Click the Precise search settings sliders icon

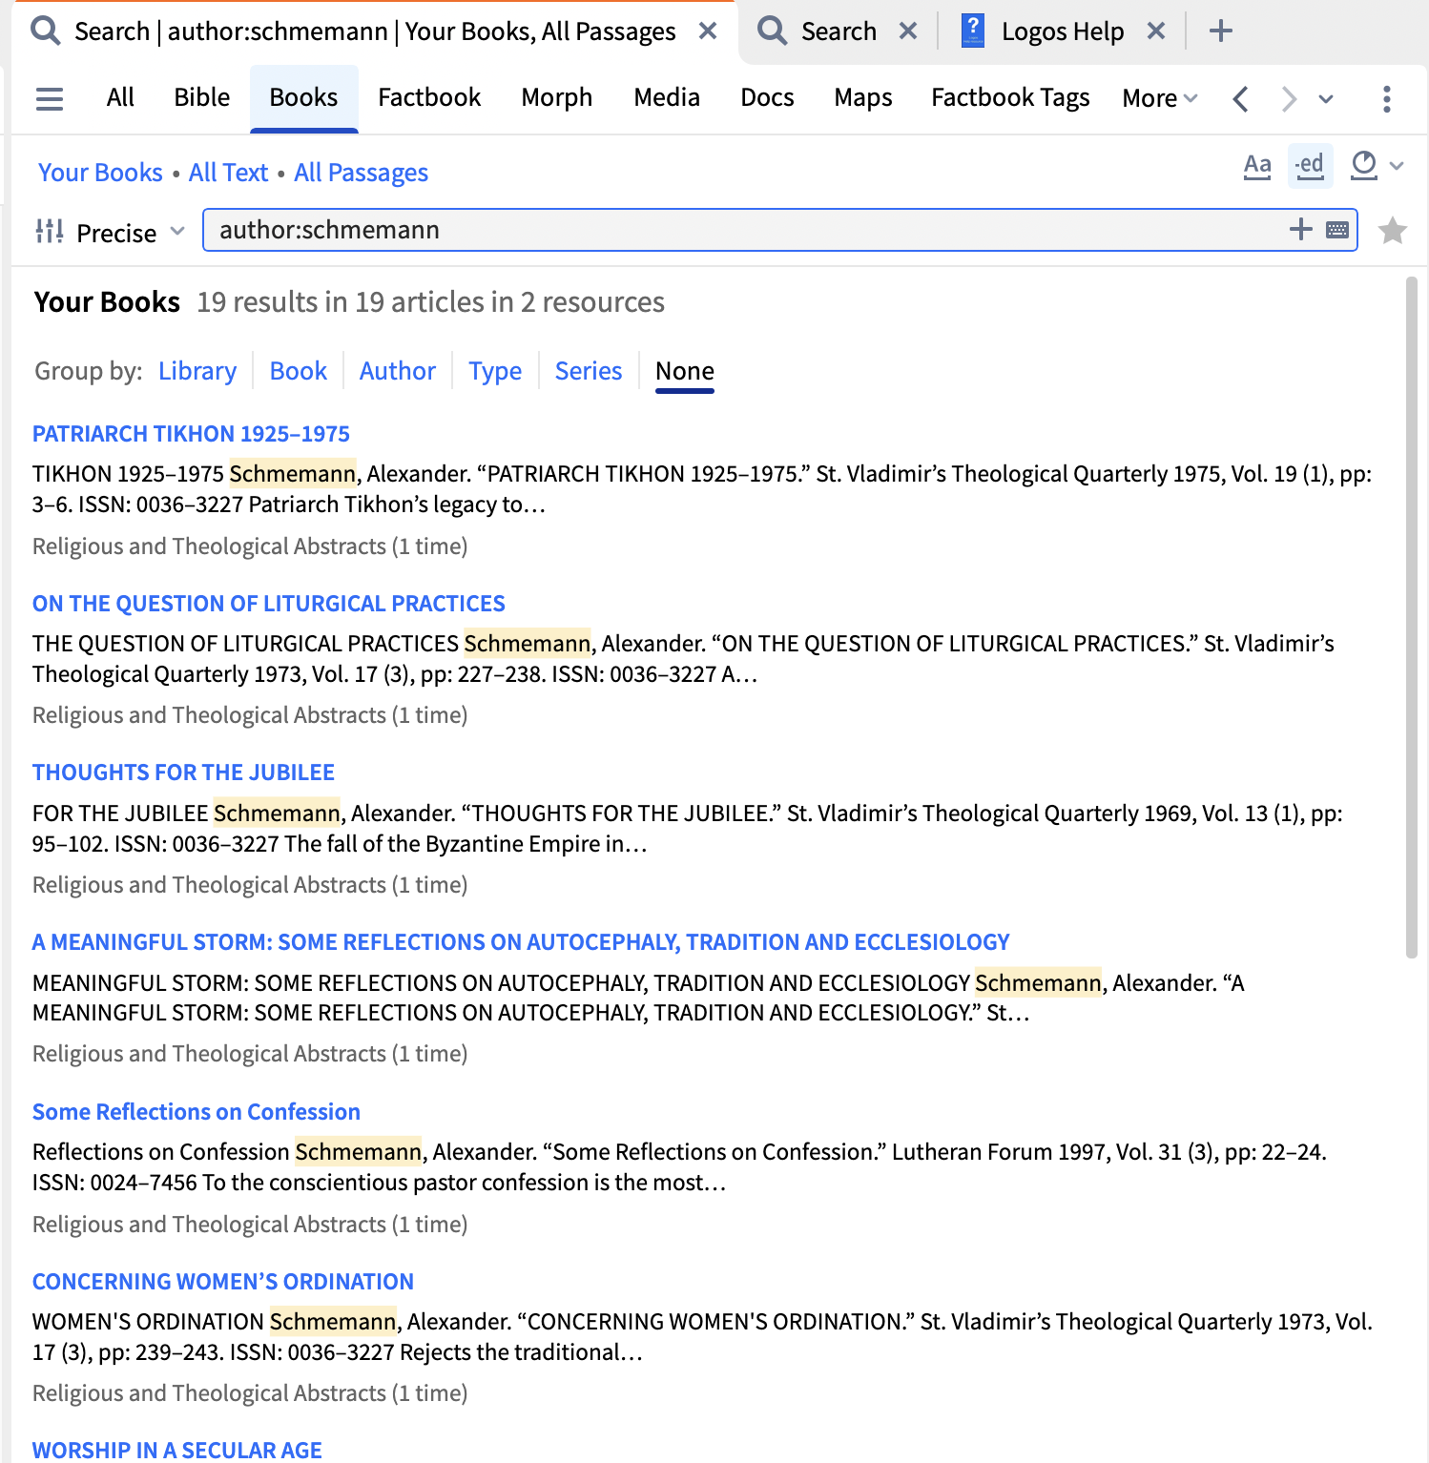(x=50, y=232)
